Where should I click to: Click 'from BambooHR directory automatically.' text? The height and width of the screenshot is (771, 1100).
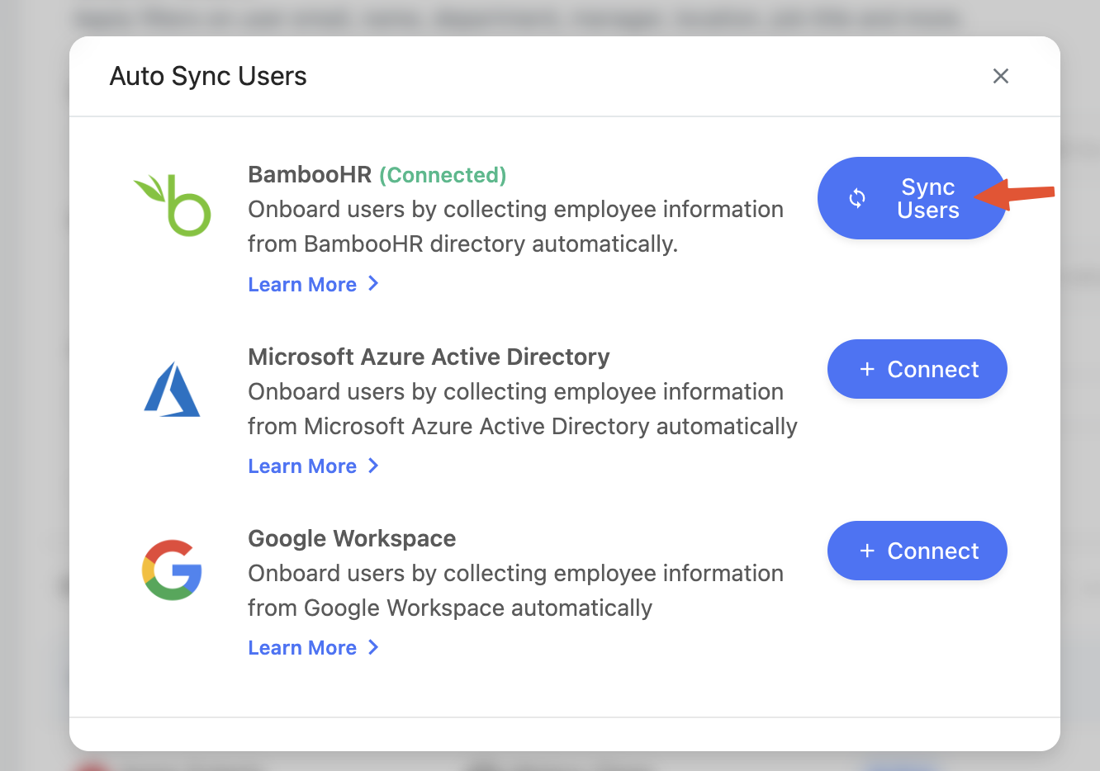pos(462,244)
